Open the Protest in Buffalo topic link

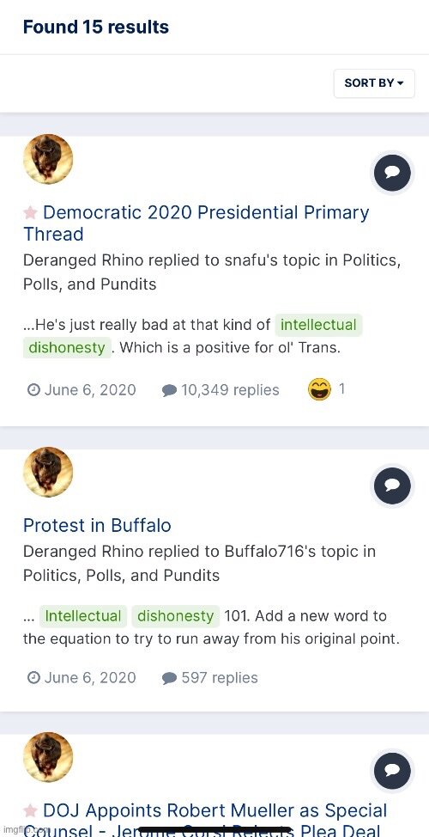(x=97, y=525)
